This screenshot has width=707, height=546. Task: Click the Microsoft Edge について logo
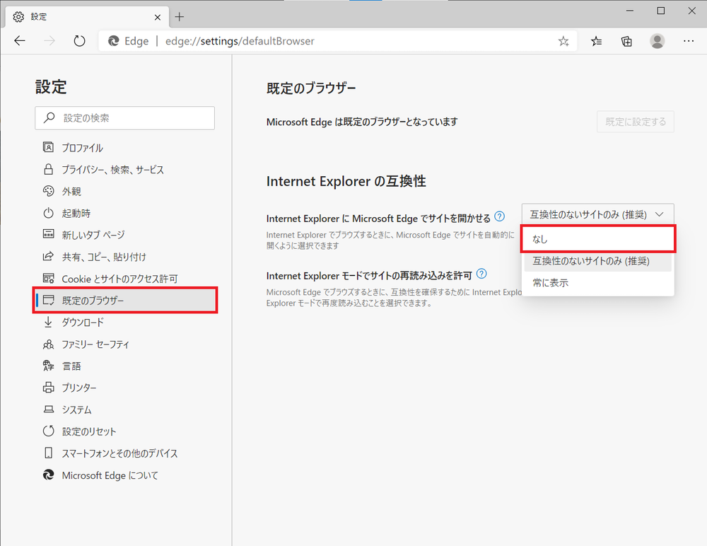tap(48, 475)
